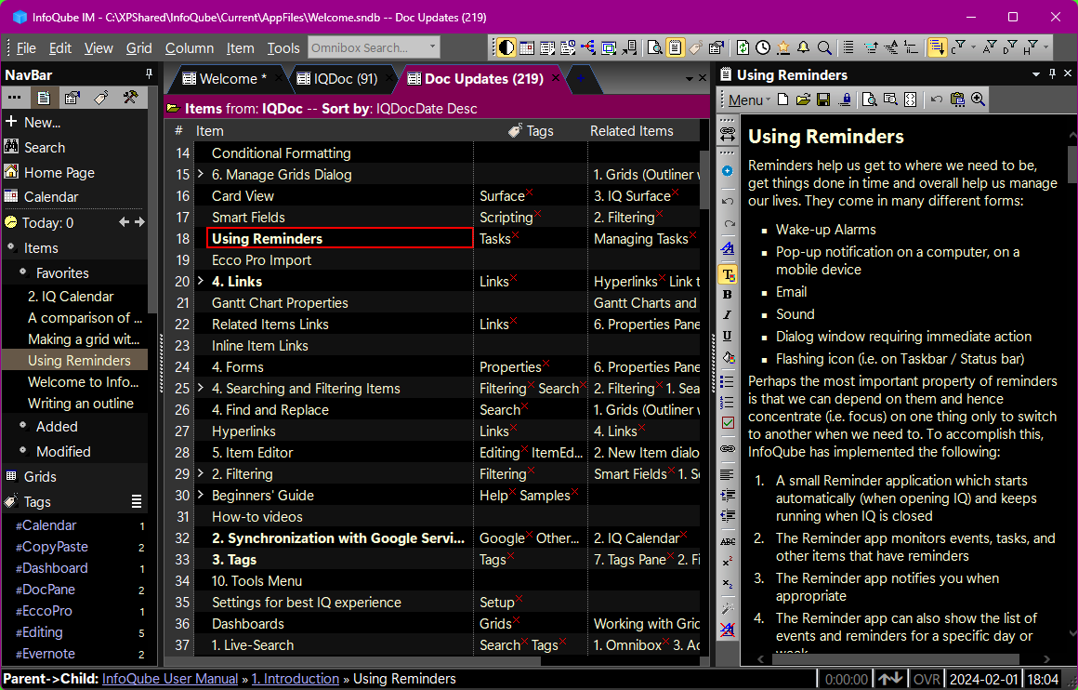Toggle bulleted list in editor toolbar

point(728,381)
